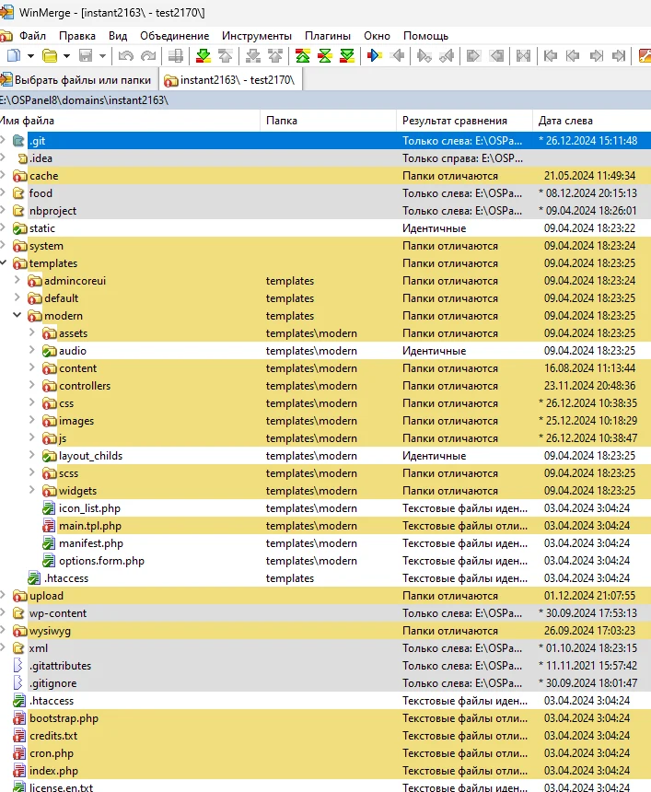Image resolution: width=651 pixels, height=792 pixels.
Task: Click the Options icon at toolbar end
Action: coord(645,55)
